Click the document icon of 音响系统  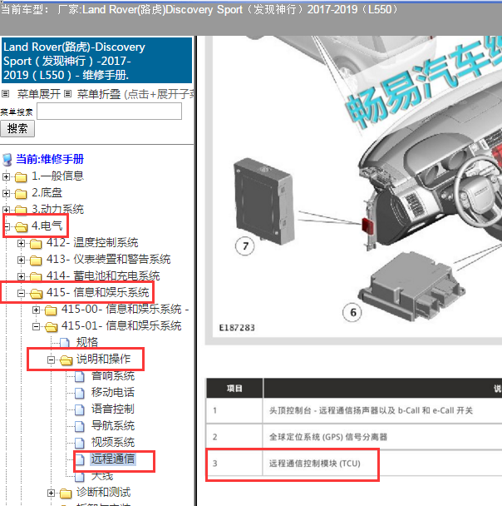80,377
